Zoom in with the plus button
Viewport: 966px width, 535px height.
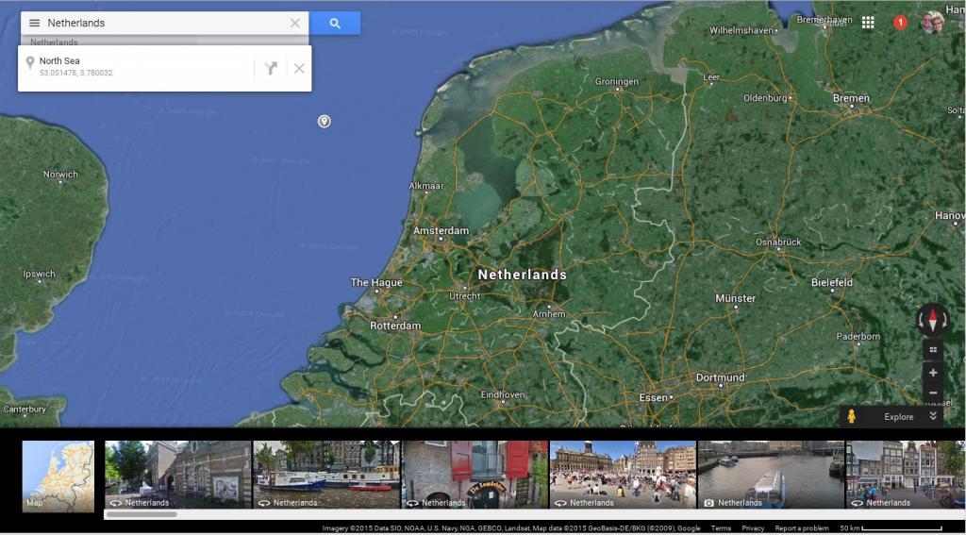(x=933, y=373)
